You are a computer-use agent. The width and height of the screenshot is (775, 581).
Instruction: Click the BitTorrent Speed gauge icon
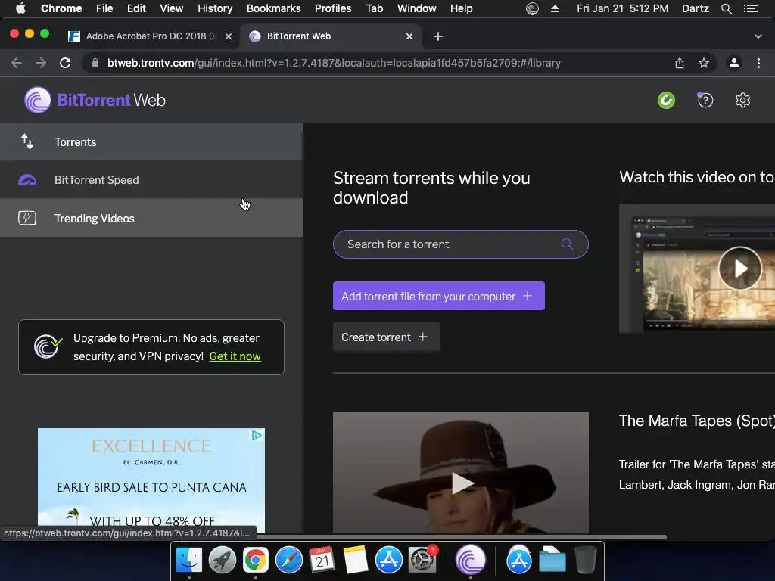click(27, 180)
